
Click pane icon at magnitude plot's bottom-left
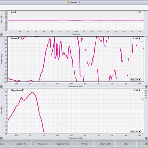pos(1,138)
